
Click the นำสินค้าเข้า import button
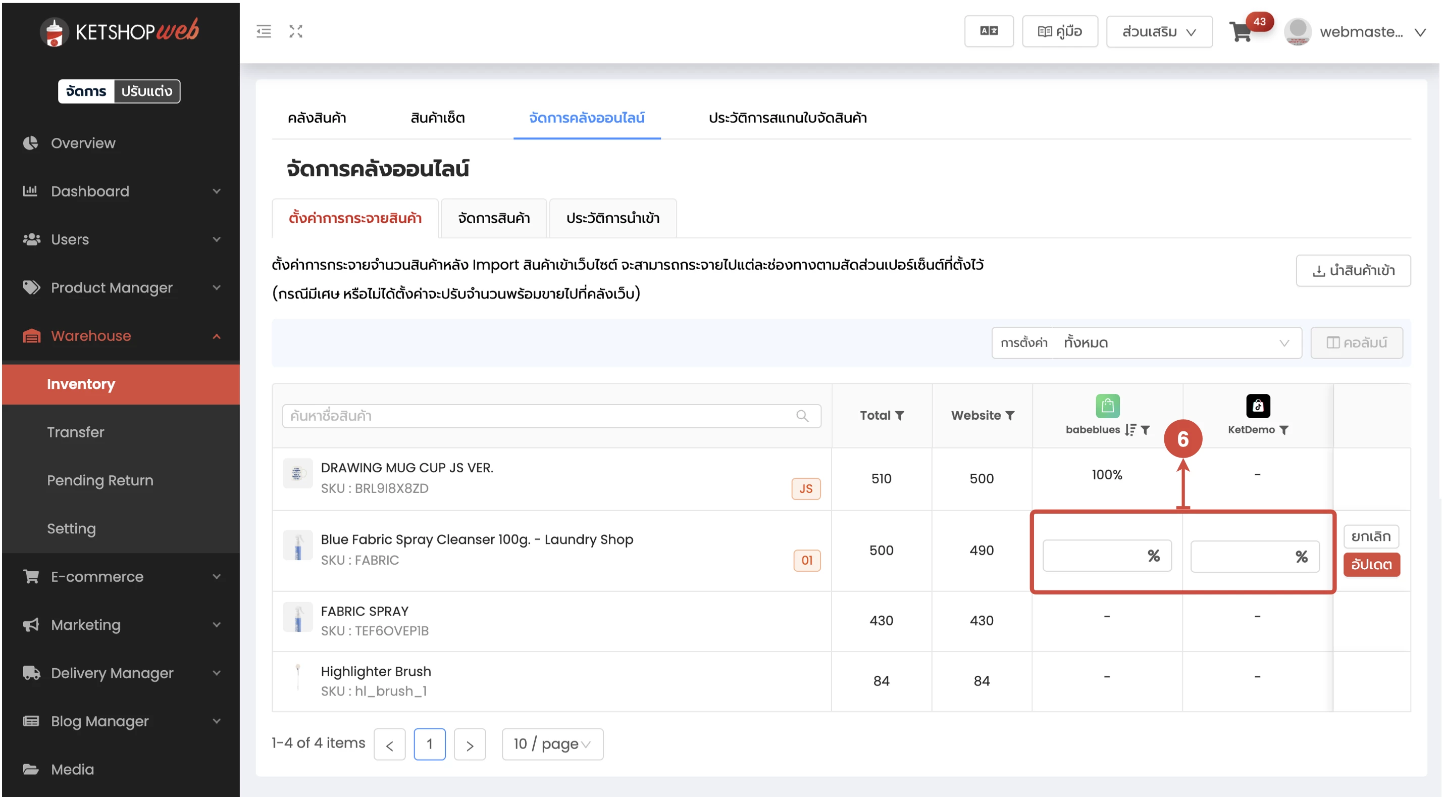1353,271
